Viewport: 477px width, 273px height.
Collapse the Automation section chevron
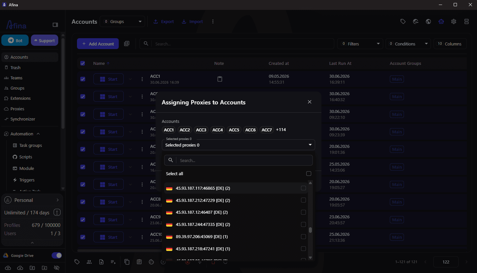tap(38, 134)
